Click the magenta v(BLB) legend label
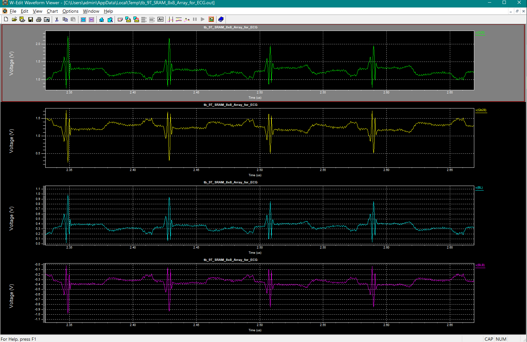The image size is (527, 342). click(x=480, y=265)
